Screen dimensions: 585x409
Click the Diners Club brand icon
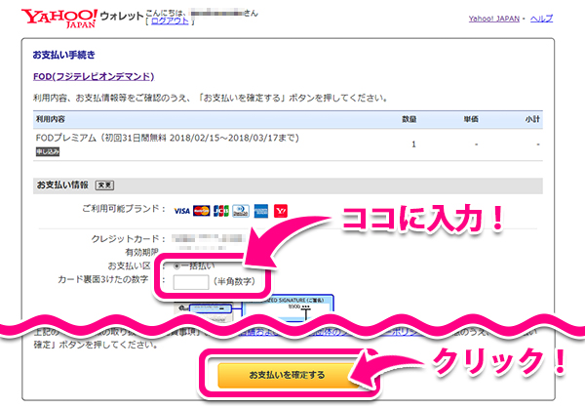pyautogui.click(x=241, y=211)
